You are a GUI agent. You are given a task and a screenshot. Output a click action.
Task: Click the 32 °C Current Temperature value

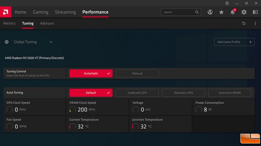pyautogui.click(x=83, y=127)
